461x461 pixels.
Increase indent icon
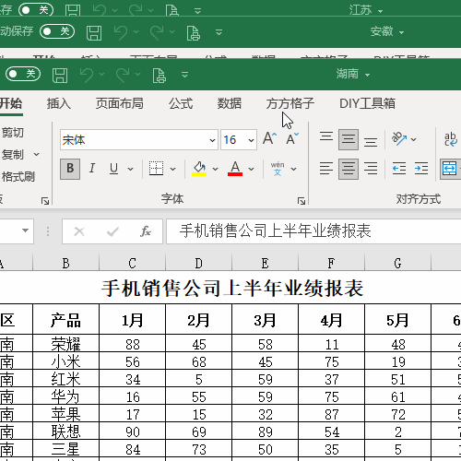point(421,169)
